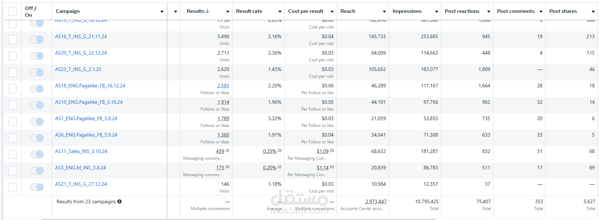Image resolution: width=599 pixels, height=220 pixels.
Task: Click the footnote marker beside 0.25% result rate
Action: pyautogui.click(x=280, y=150)
